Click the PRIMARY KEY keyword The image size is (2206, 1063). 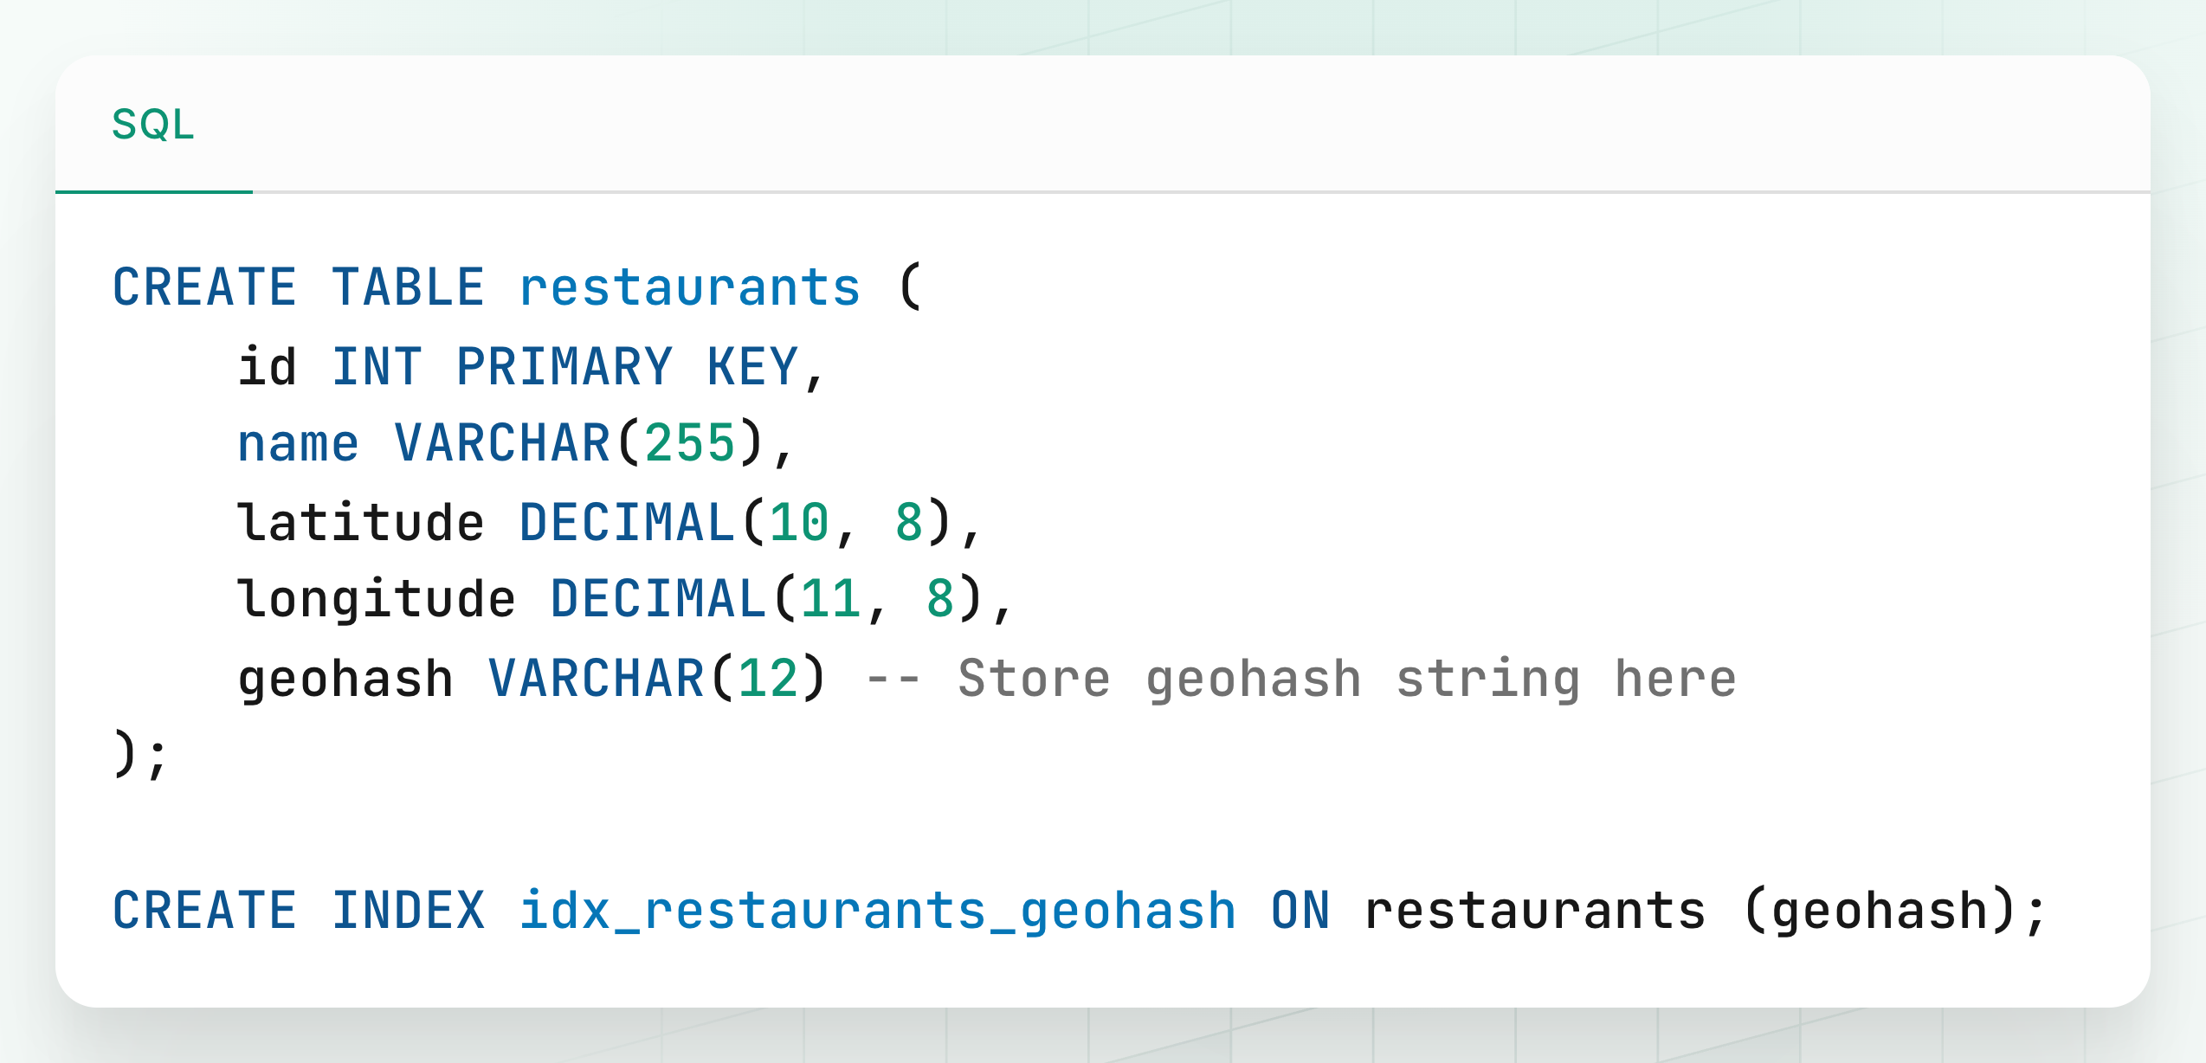626,366
